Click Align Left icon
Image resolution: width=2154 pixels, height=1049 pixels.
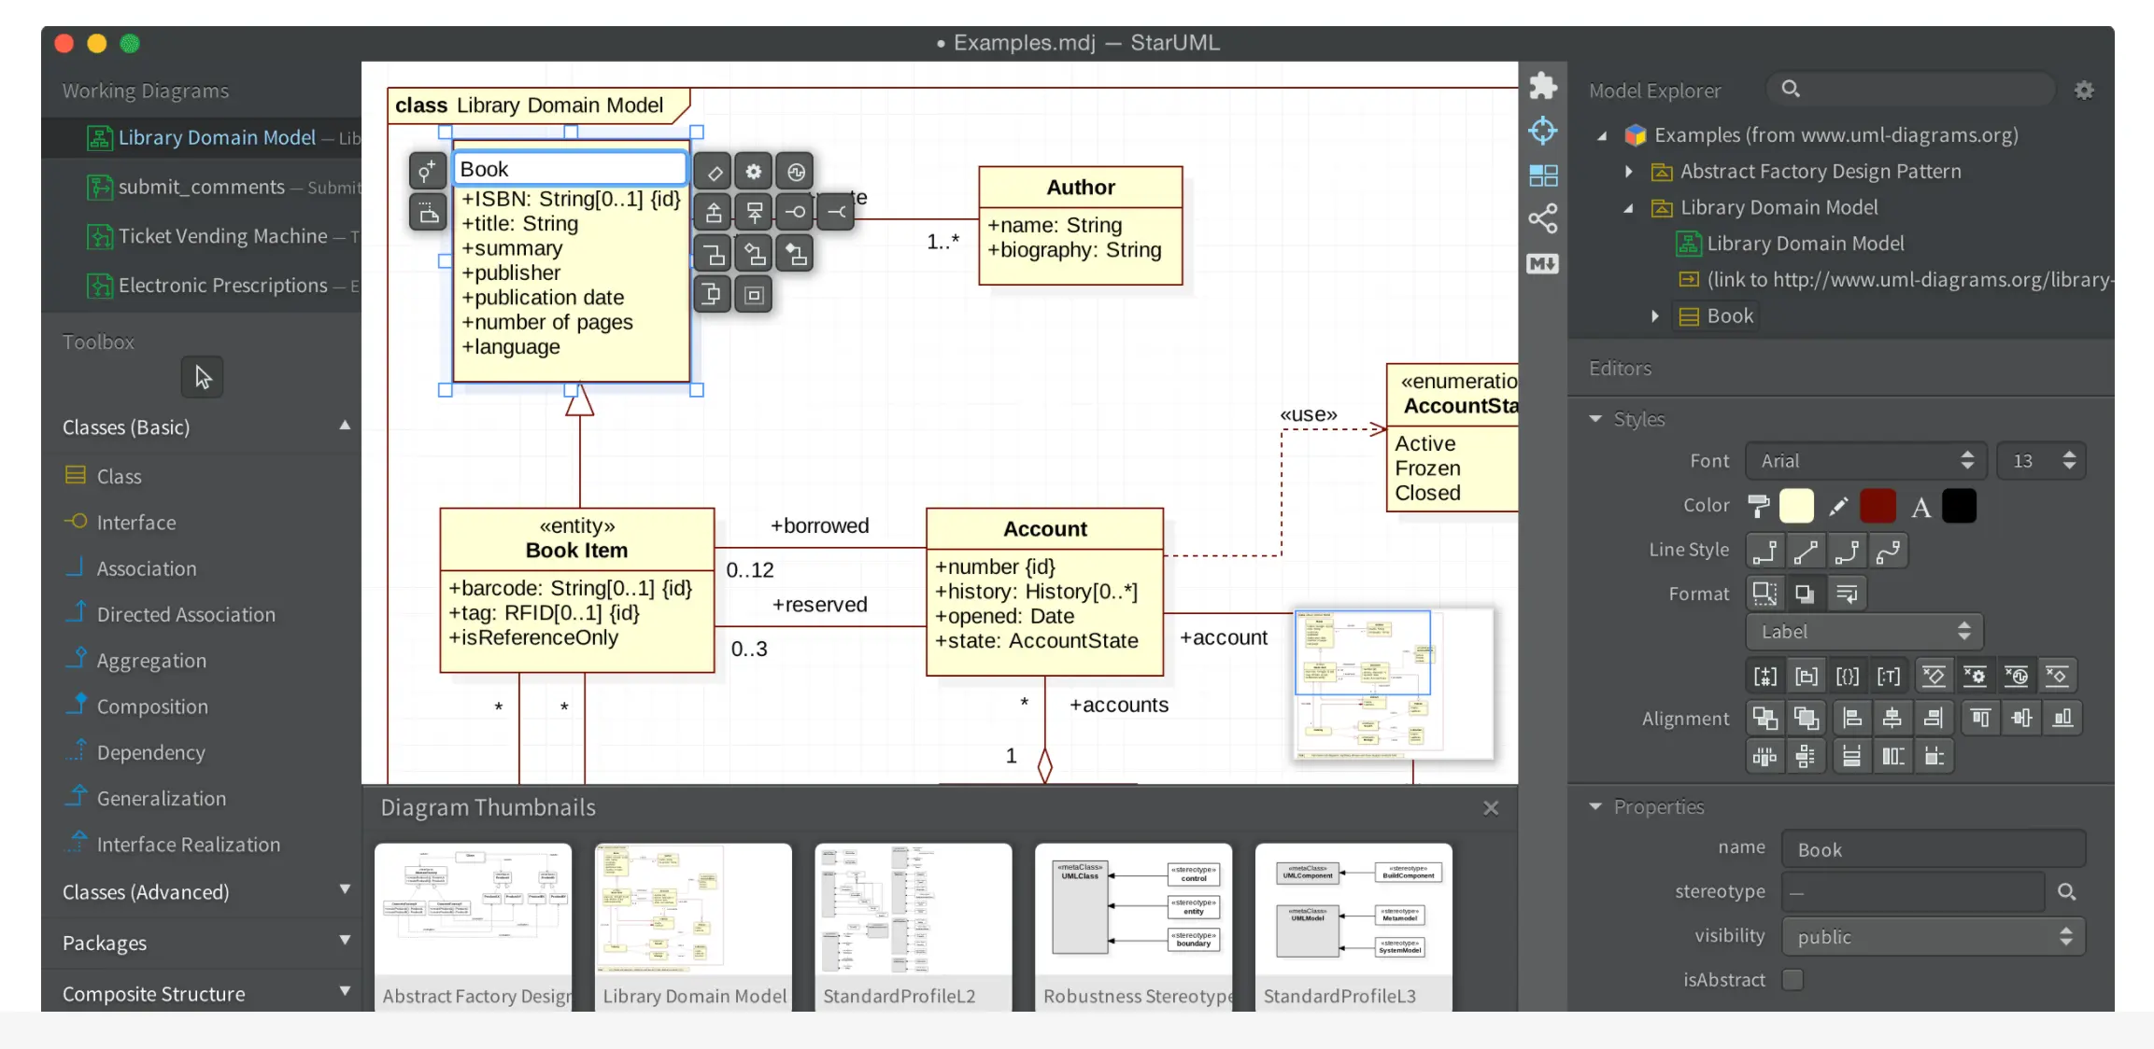pyautogui.click(x=1851, y=718)
